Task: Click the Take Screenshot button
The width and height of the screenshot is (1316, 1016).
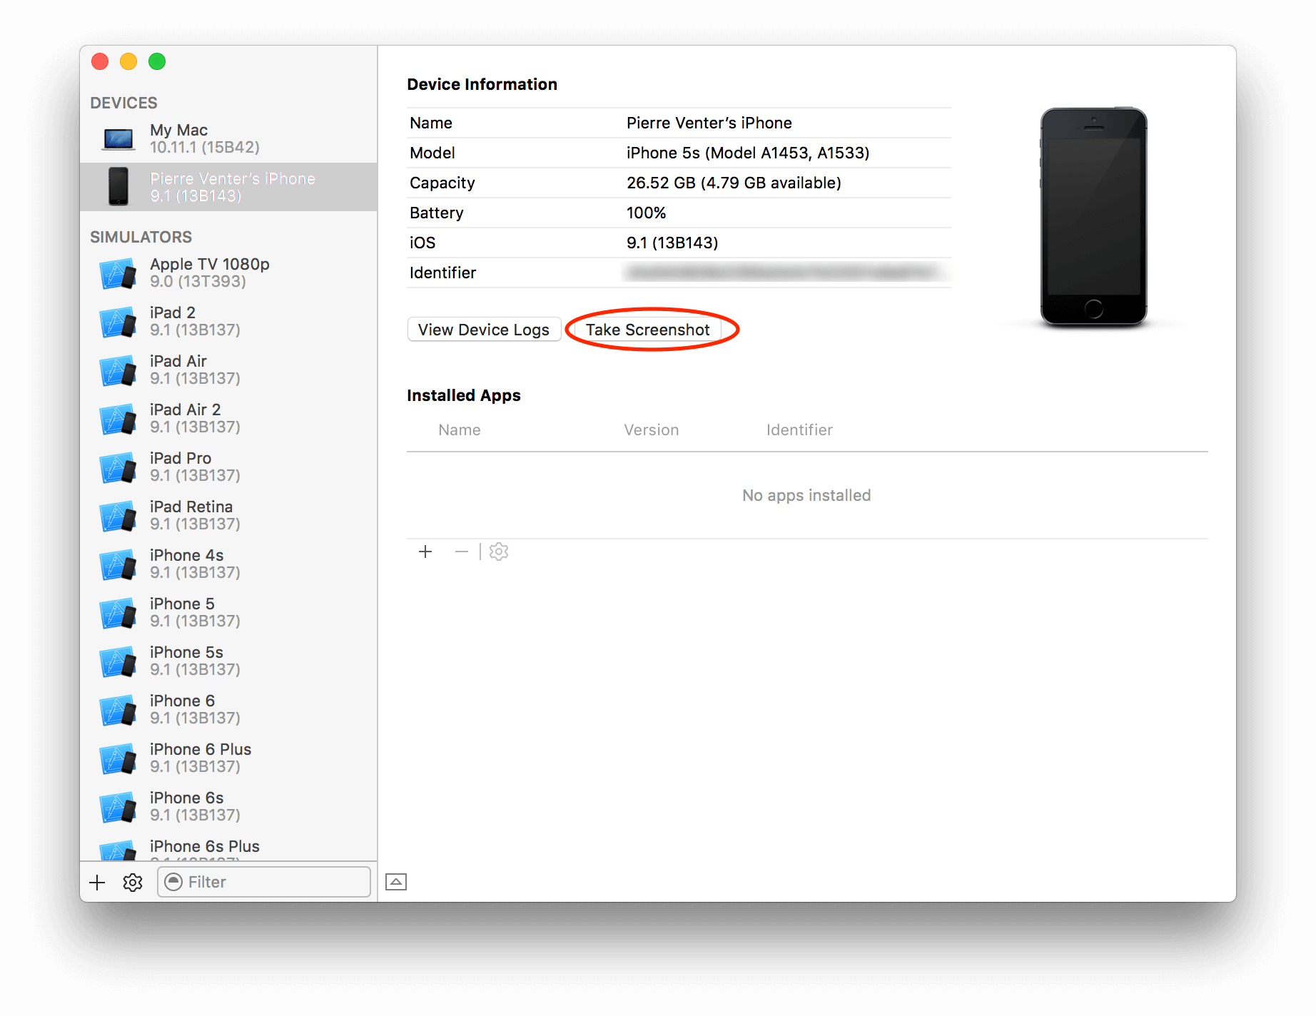Action: coord(647,329)
